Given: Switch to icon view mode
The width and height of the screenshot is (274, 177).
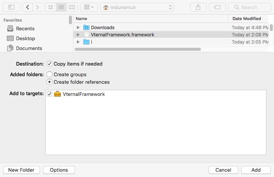Looking at the screenshot, I should [51, 7].
